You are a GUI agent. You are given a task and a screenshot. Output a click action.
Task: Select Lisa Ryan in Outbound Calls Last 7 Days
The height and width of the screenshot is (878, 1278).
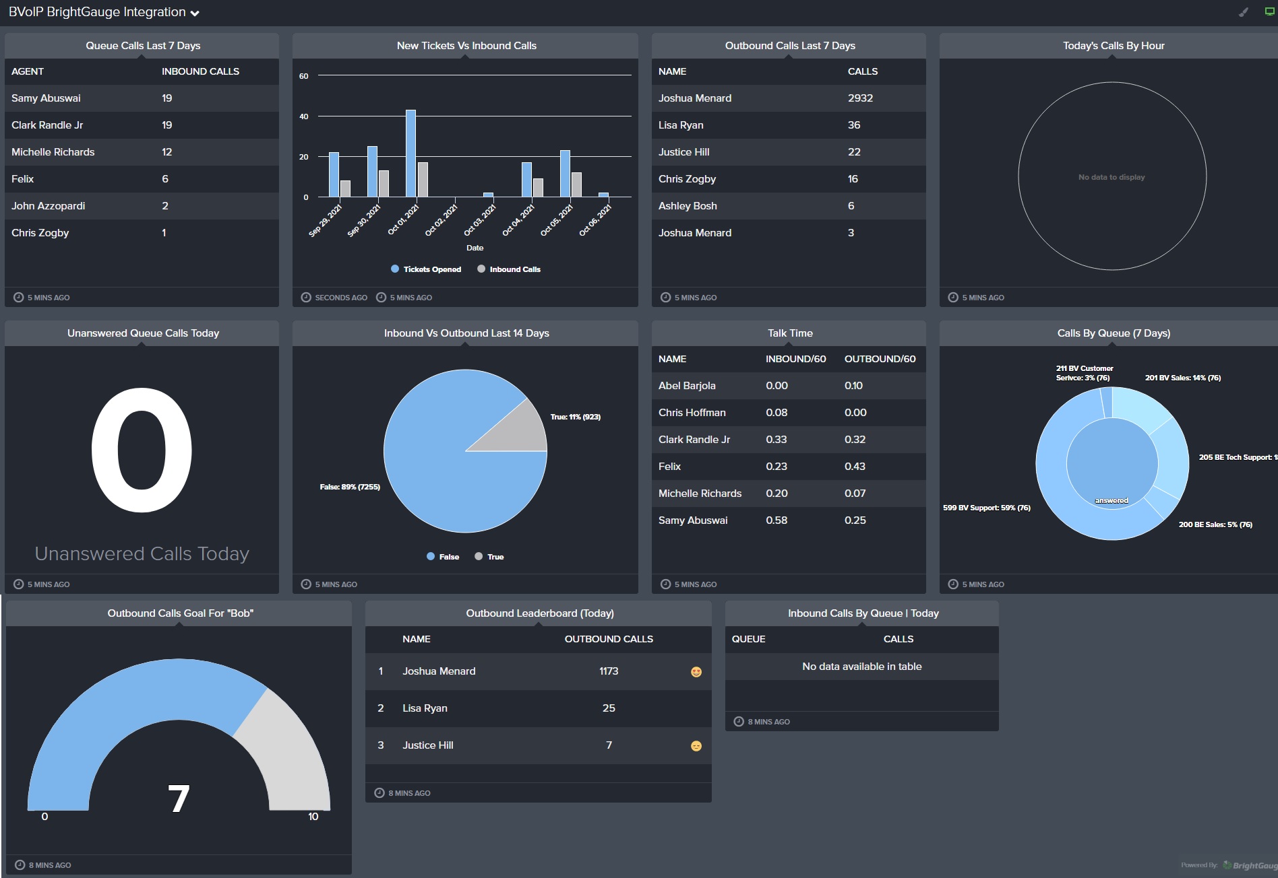click(789, 125)
